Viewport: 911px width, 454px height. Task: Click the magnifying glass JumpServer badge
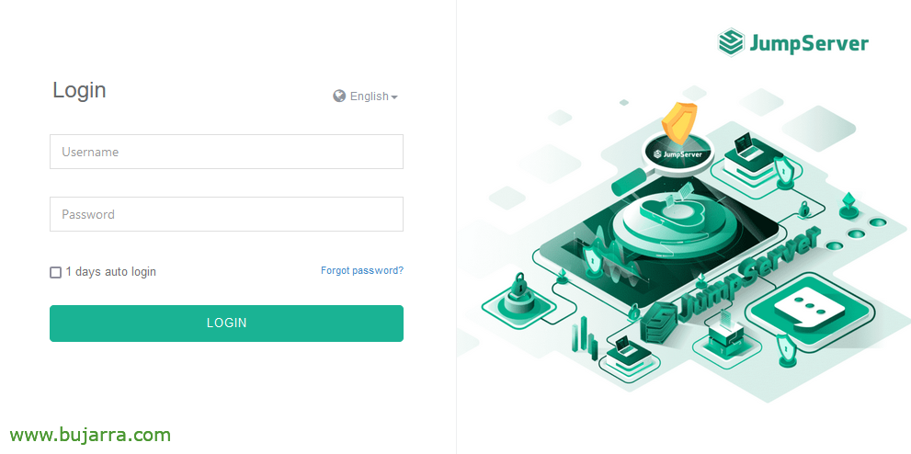[x=677, y=153]
